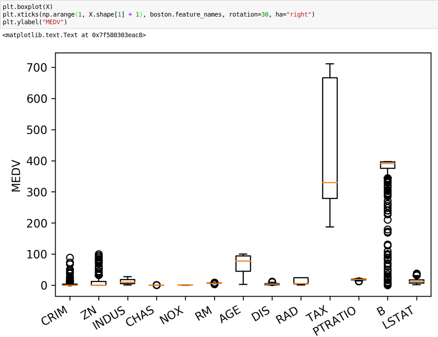Image resolution: width=438 pixels, height=337 pixels.
Task: Click the highest CRIM outlier circle
Action: click(70, 258)
